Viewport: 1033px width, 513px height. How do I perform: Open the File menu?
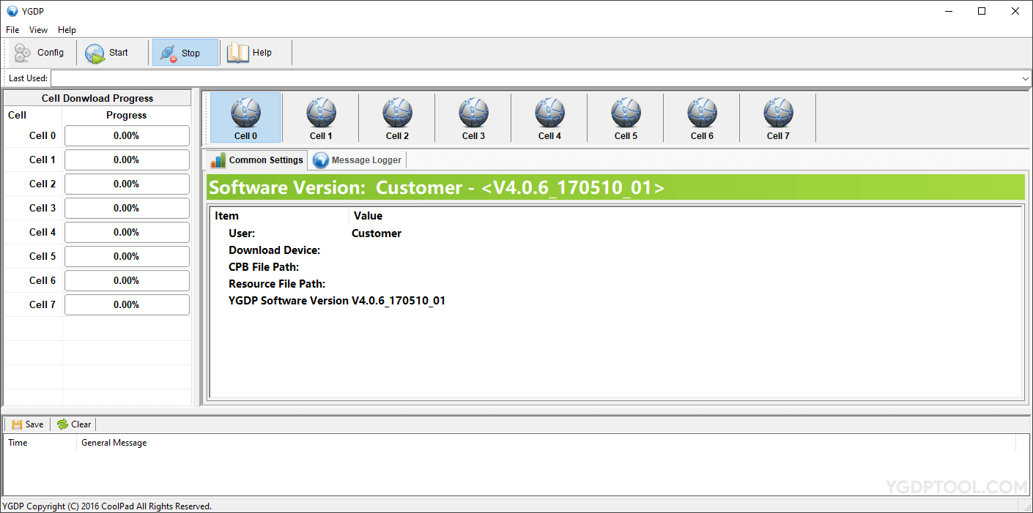click(x=12, y=30)
